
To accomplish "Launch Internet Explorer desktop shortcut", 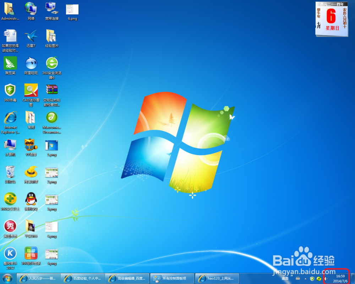I will (10, 122).
